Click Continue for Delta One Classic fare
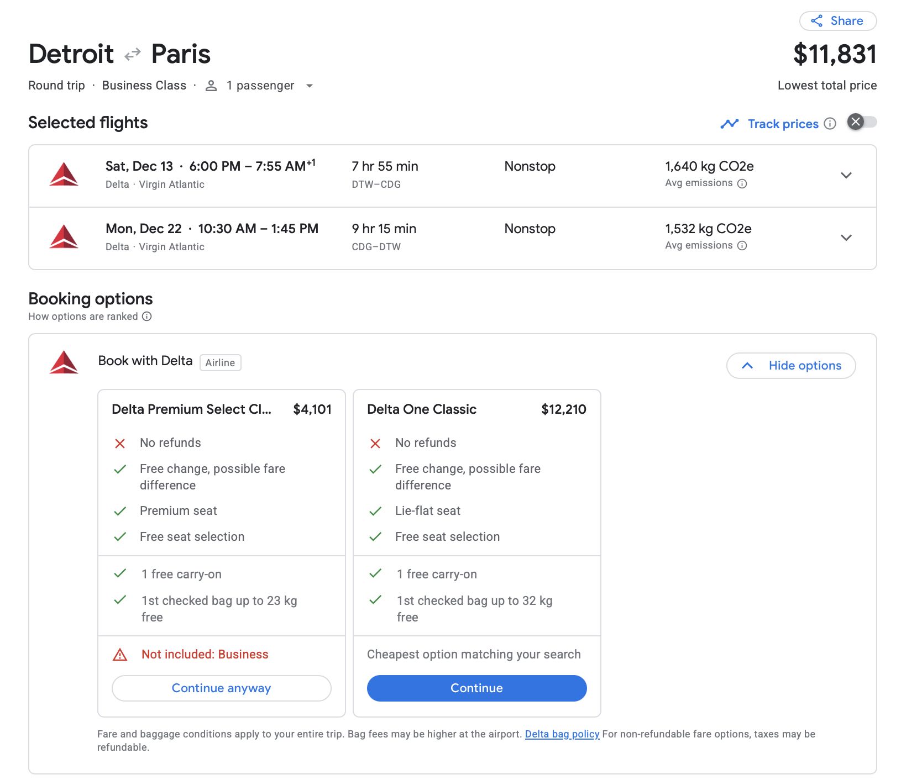The width and height of the screenshot is (922, 780). (476, 688)
